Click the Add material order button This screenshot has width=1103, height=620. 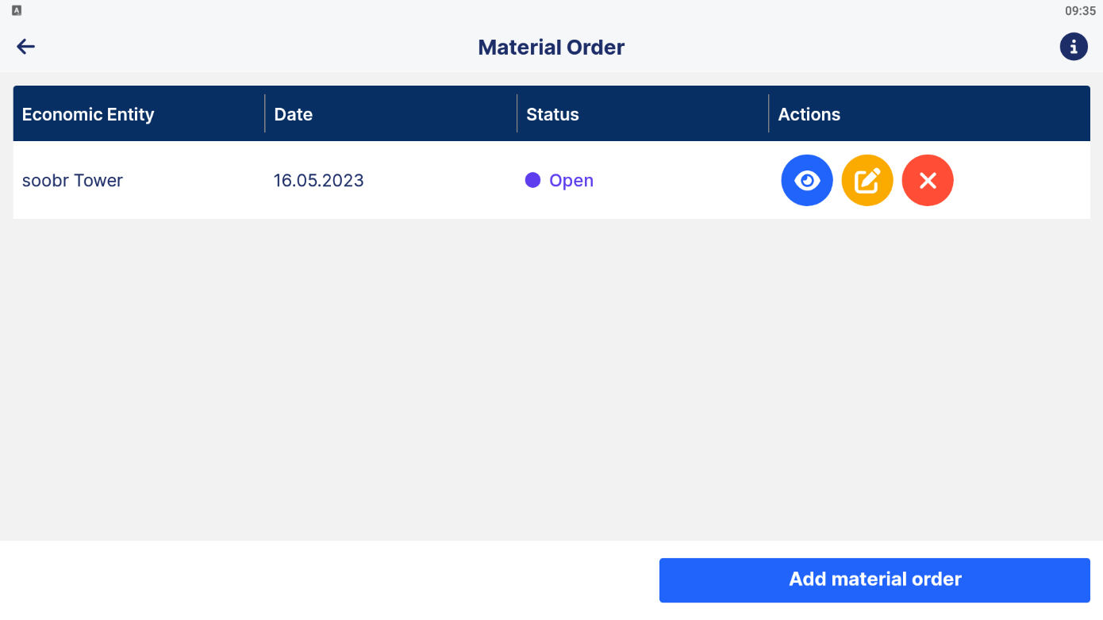point(874,580)
